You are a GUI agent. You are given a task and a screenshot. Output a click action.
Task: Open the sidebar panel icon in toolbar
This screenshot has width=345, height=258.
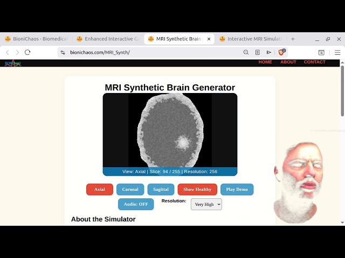tap(321, 53)
